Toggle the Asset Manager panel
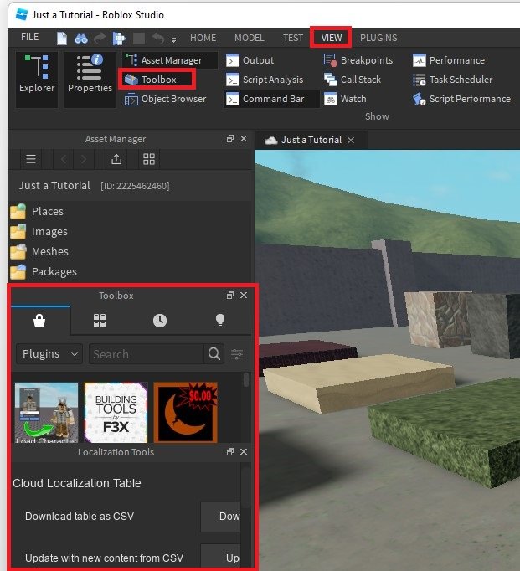 169,60
